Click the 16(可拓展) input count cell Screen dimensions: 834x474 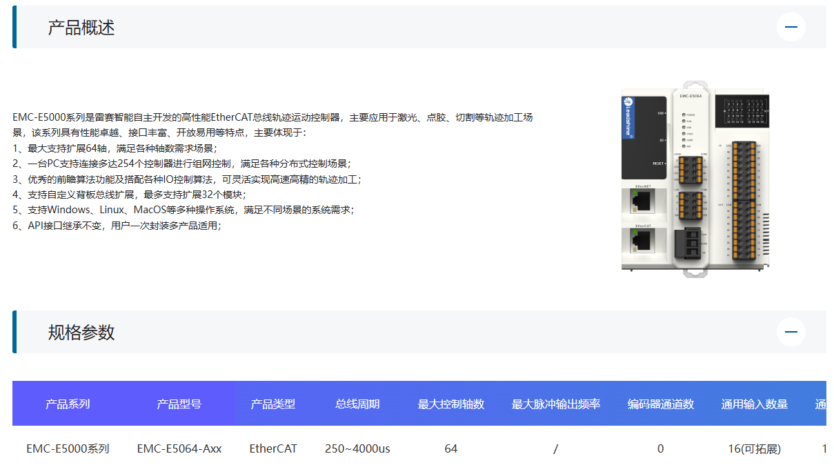coord(754,448)
